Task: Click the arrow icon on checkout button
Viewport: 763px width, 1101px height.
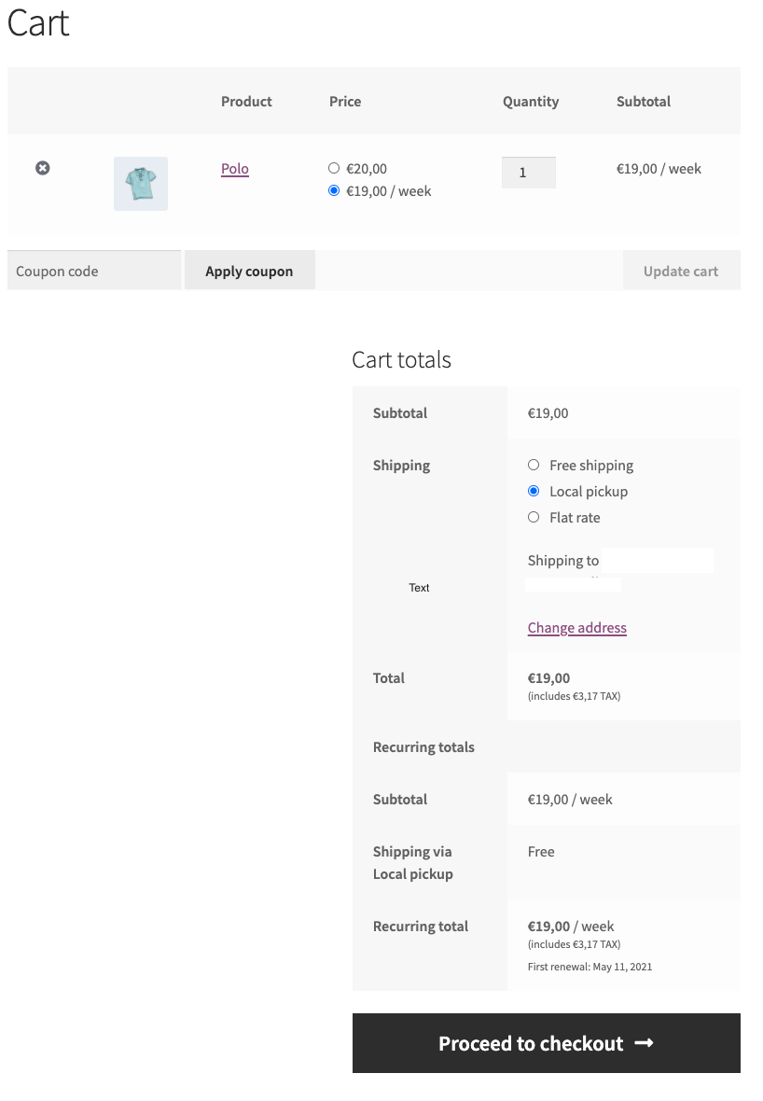Action: coord(645,1043)
